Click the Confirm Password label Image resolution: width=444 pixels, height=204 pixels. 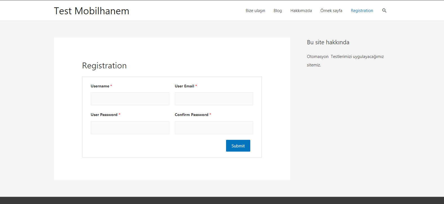tap(191, 115)
